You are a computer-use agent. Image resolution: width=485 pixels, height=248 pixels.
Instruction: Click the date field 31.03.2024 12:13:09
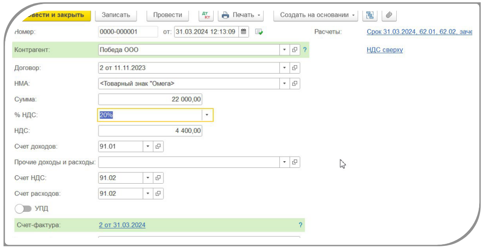tap(206, 32)
